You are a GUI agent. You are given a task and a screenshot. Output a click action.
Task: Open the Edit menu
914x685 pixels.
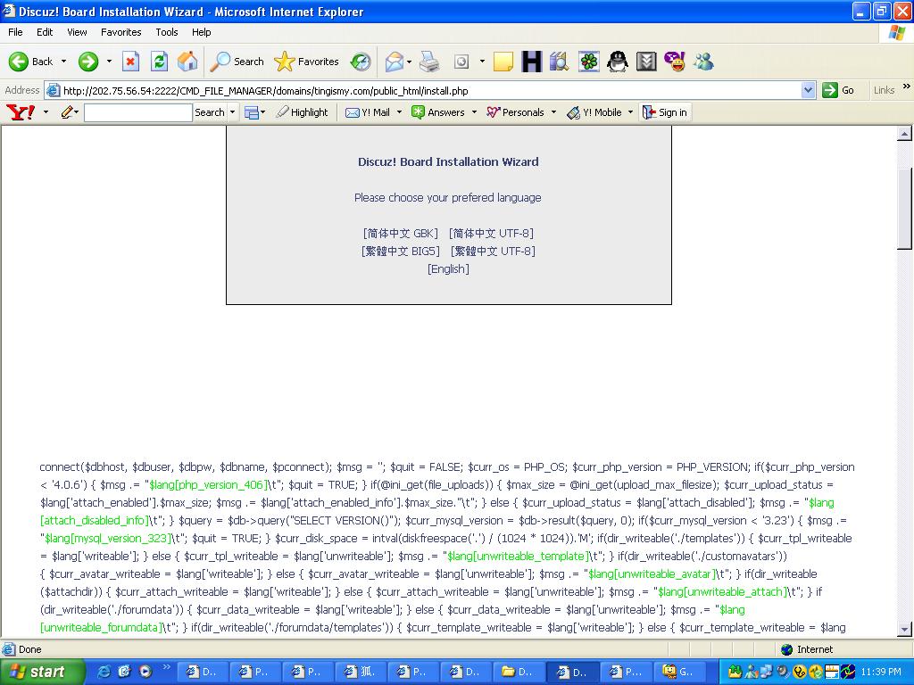click(x=45, y=32)
